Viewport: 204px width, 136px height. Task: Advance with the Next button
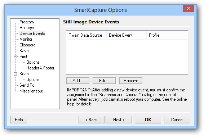click(119, 120)
